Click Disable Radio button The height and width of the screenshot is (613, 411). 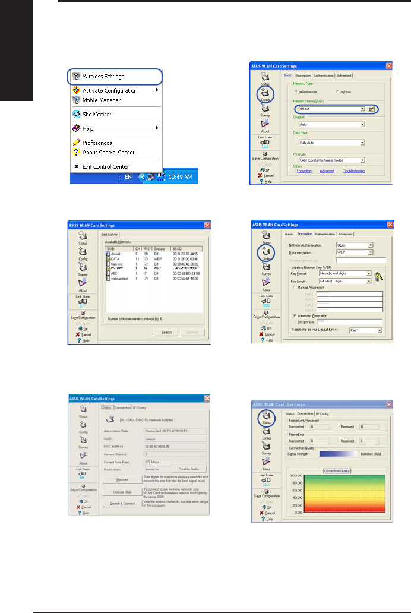click(x=189, y=469)
